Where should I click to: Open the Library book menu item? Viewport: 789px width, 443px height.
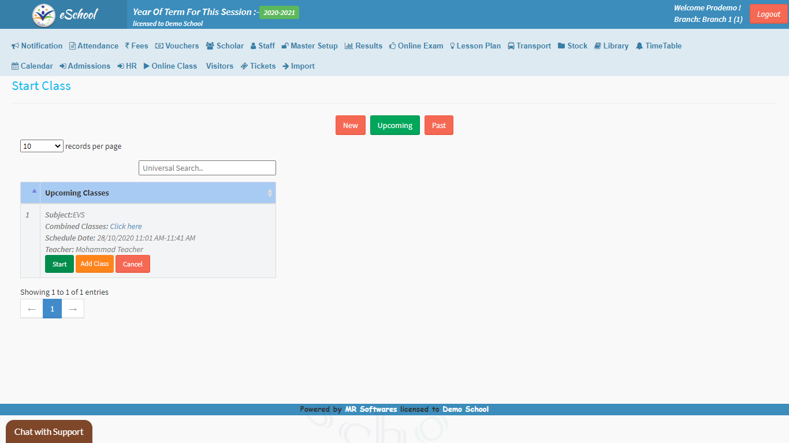611,46
